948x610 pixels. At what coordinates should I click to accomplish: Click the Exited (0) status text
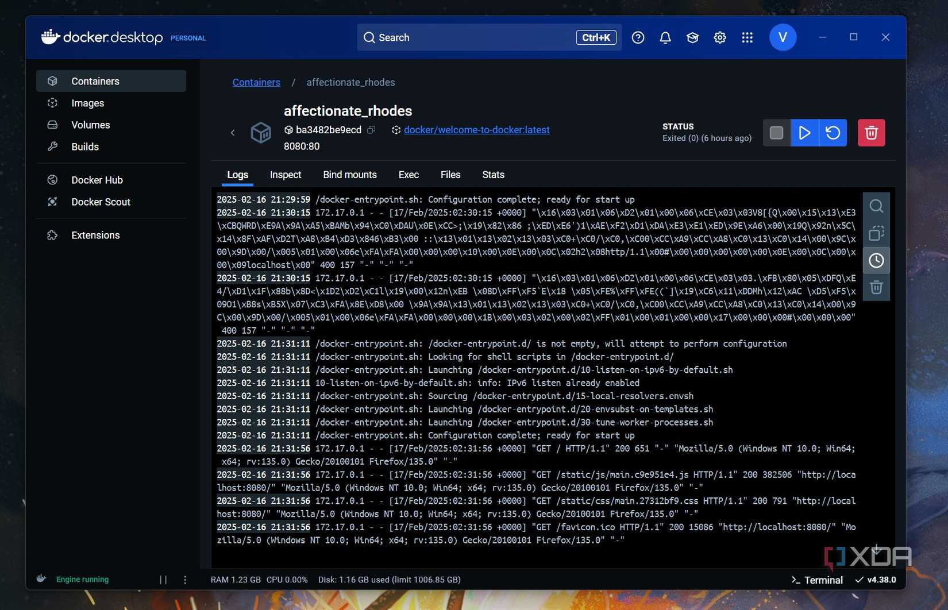[707, 138]
